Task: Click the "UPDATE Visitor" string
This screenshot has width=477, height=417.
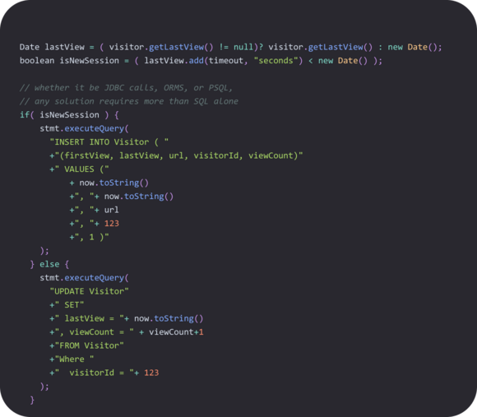Action: click(89, 291)
